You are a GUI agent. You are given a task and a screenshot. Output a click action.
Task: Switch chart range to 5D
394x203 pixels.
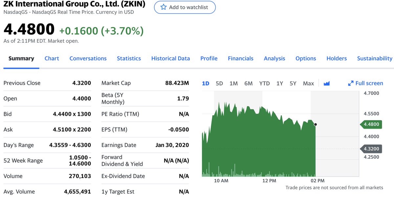(219, 83)
